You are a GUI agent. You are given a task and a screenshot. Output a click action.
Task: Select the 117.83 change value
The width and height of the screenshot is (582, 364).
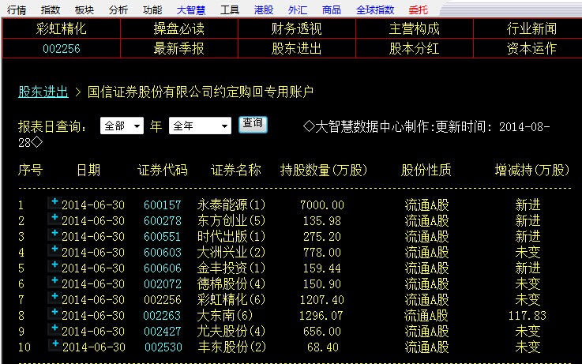coord(527,315)
